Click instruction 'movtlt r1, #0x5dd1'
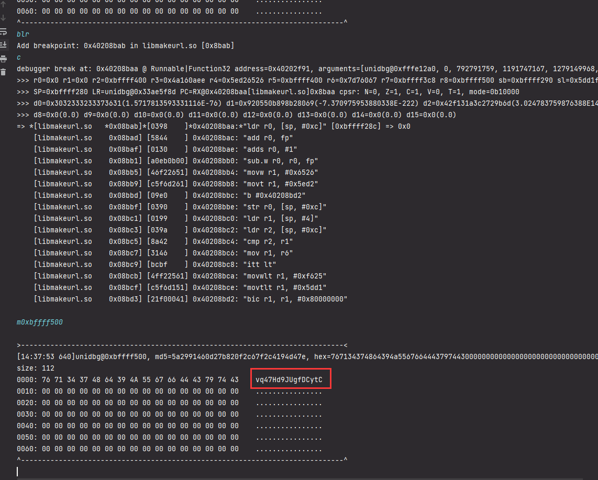Viewport: 598px width, 480px height. click(x=284, y=287)
